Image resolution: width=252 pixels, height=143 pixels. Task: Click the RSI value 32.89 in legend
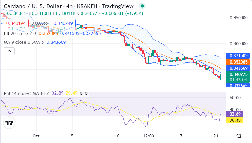(x=58, y=93)
